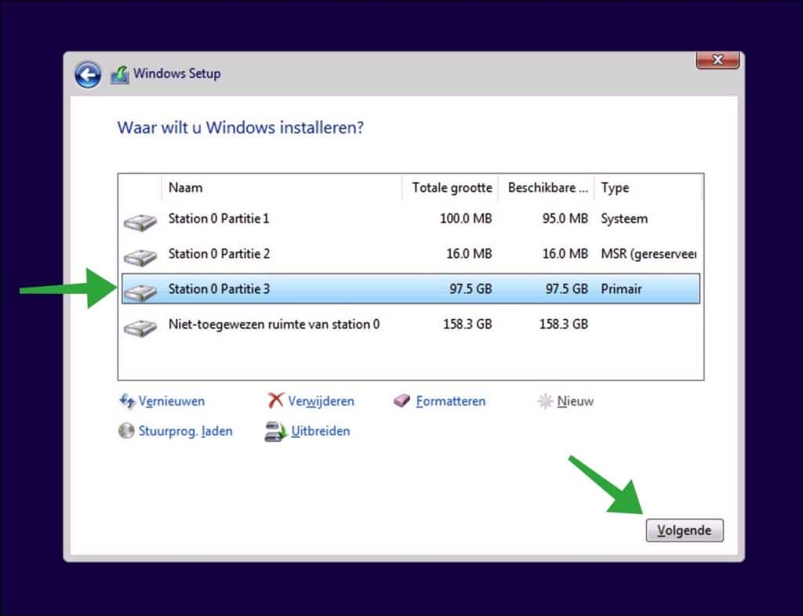Viewport: 803px width, 616px height.
Task: Go back with the blue arrow button
Action: 88,75
